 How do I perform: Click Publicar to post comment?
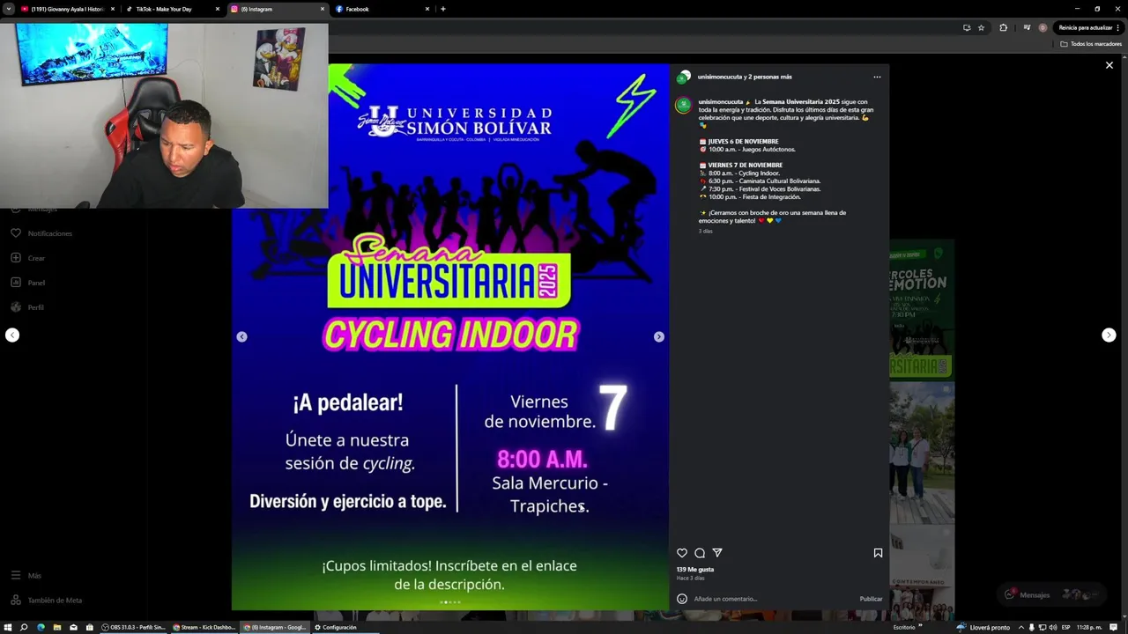tap(871, 599)
